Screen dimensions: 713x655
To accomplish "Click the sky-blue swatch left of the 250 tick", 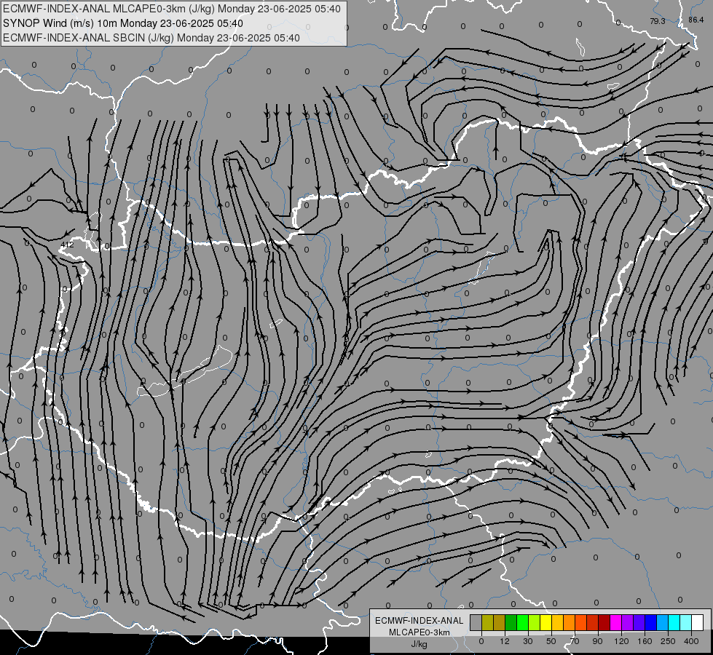I will [663, 622].
